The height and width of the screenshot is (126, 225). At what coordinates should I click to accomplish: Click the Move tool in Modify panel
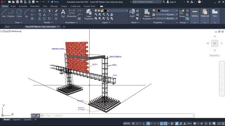(x=40, y=11)
